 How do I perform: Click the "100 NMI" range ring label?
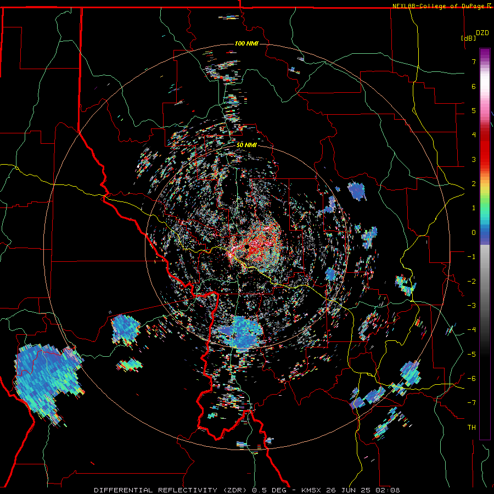pyautogui.click(x=246, y=43)
